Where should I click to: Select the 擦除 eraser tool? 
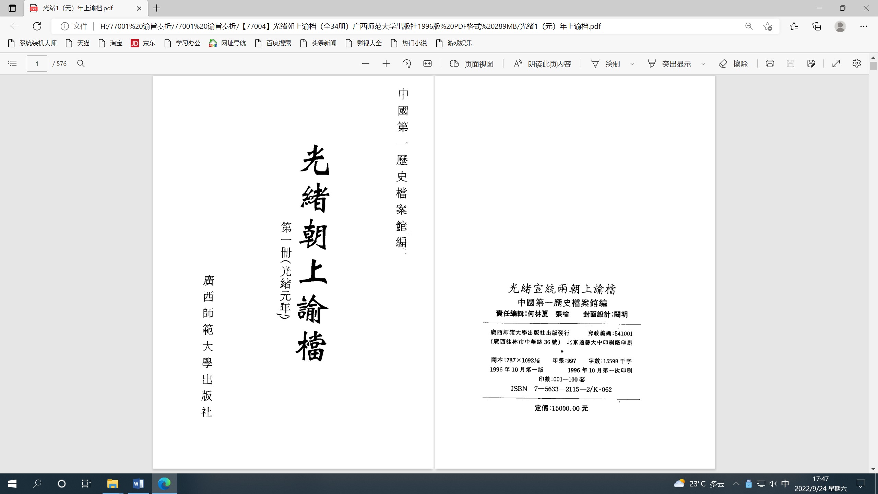(x=733, y=63)
